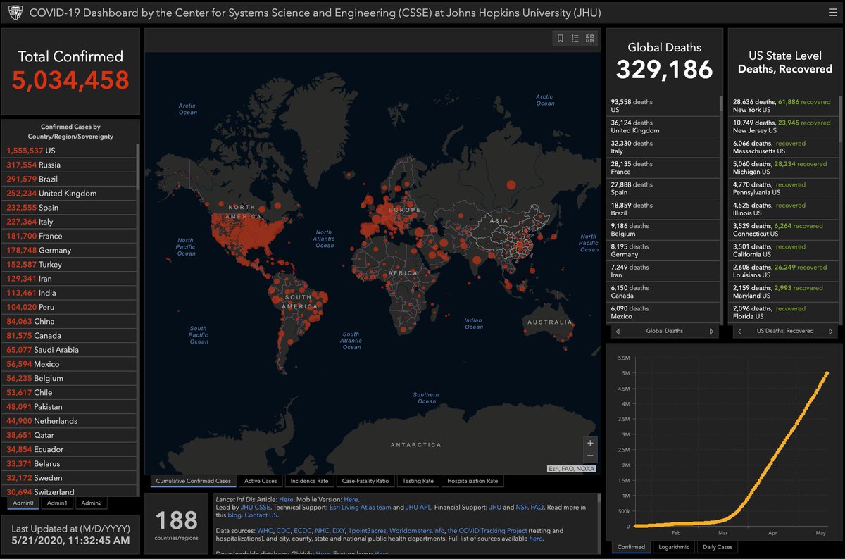Select Louisiana US deaths row

click(x=783, y=271)
